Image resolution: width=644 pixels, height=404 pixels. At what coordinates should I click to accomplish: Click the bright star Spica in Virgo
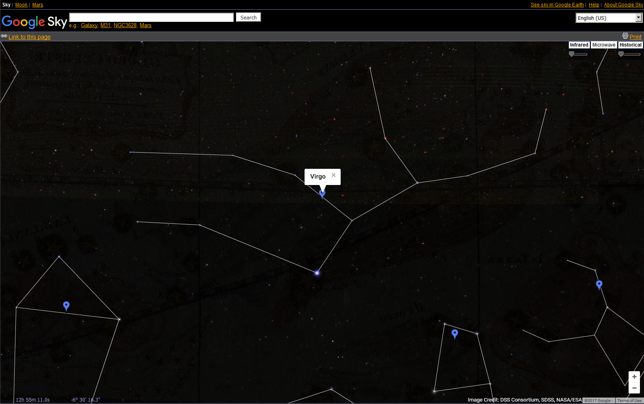(x=317, y=273)
